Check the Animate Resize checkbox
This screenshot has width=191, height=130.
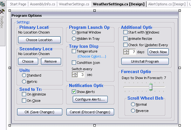pos(125,39)
